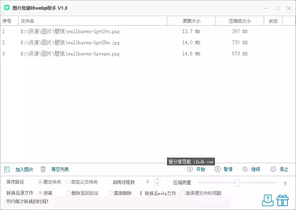Viewport: 296px width, 210px height.
Task: Click the 673 KB compressed size
Action: click(239, 54)
